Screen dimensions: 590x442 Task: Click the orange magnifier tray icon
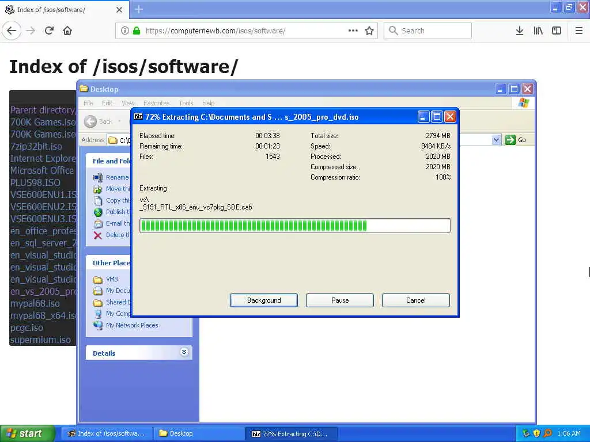(x=548, y=433)
